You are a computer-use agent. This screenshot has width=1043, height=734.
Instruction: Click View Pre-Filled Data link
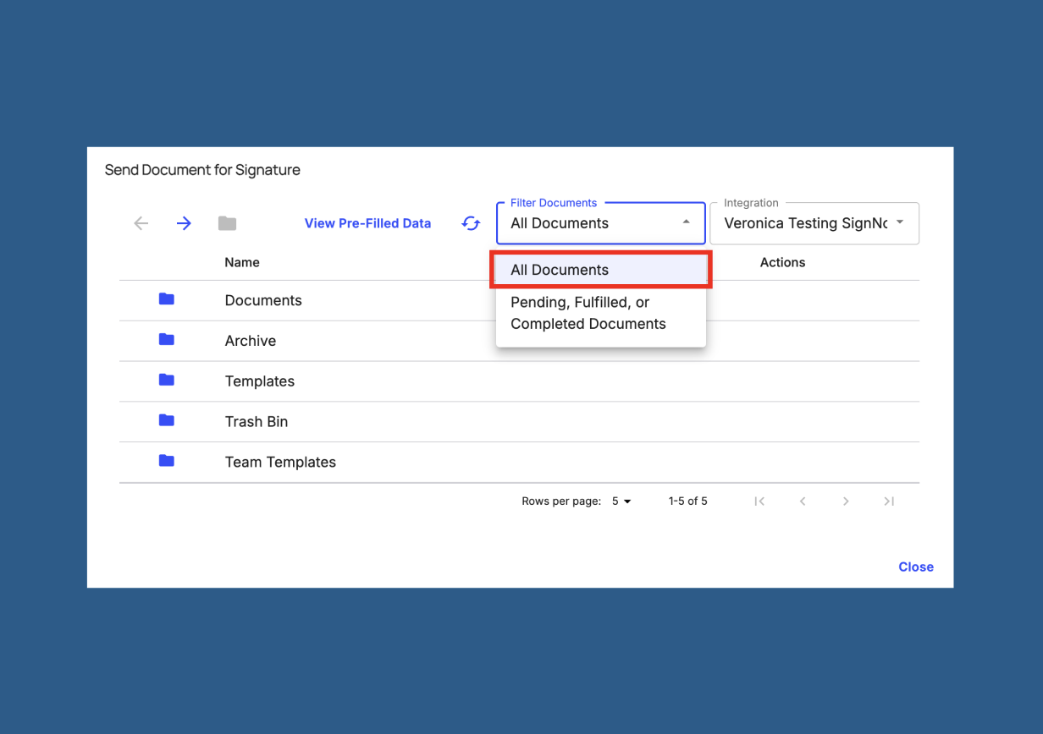(367, 223)
